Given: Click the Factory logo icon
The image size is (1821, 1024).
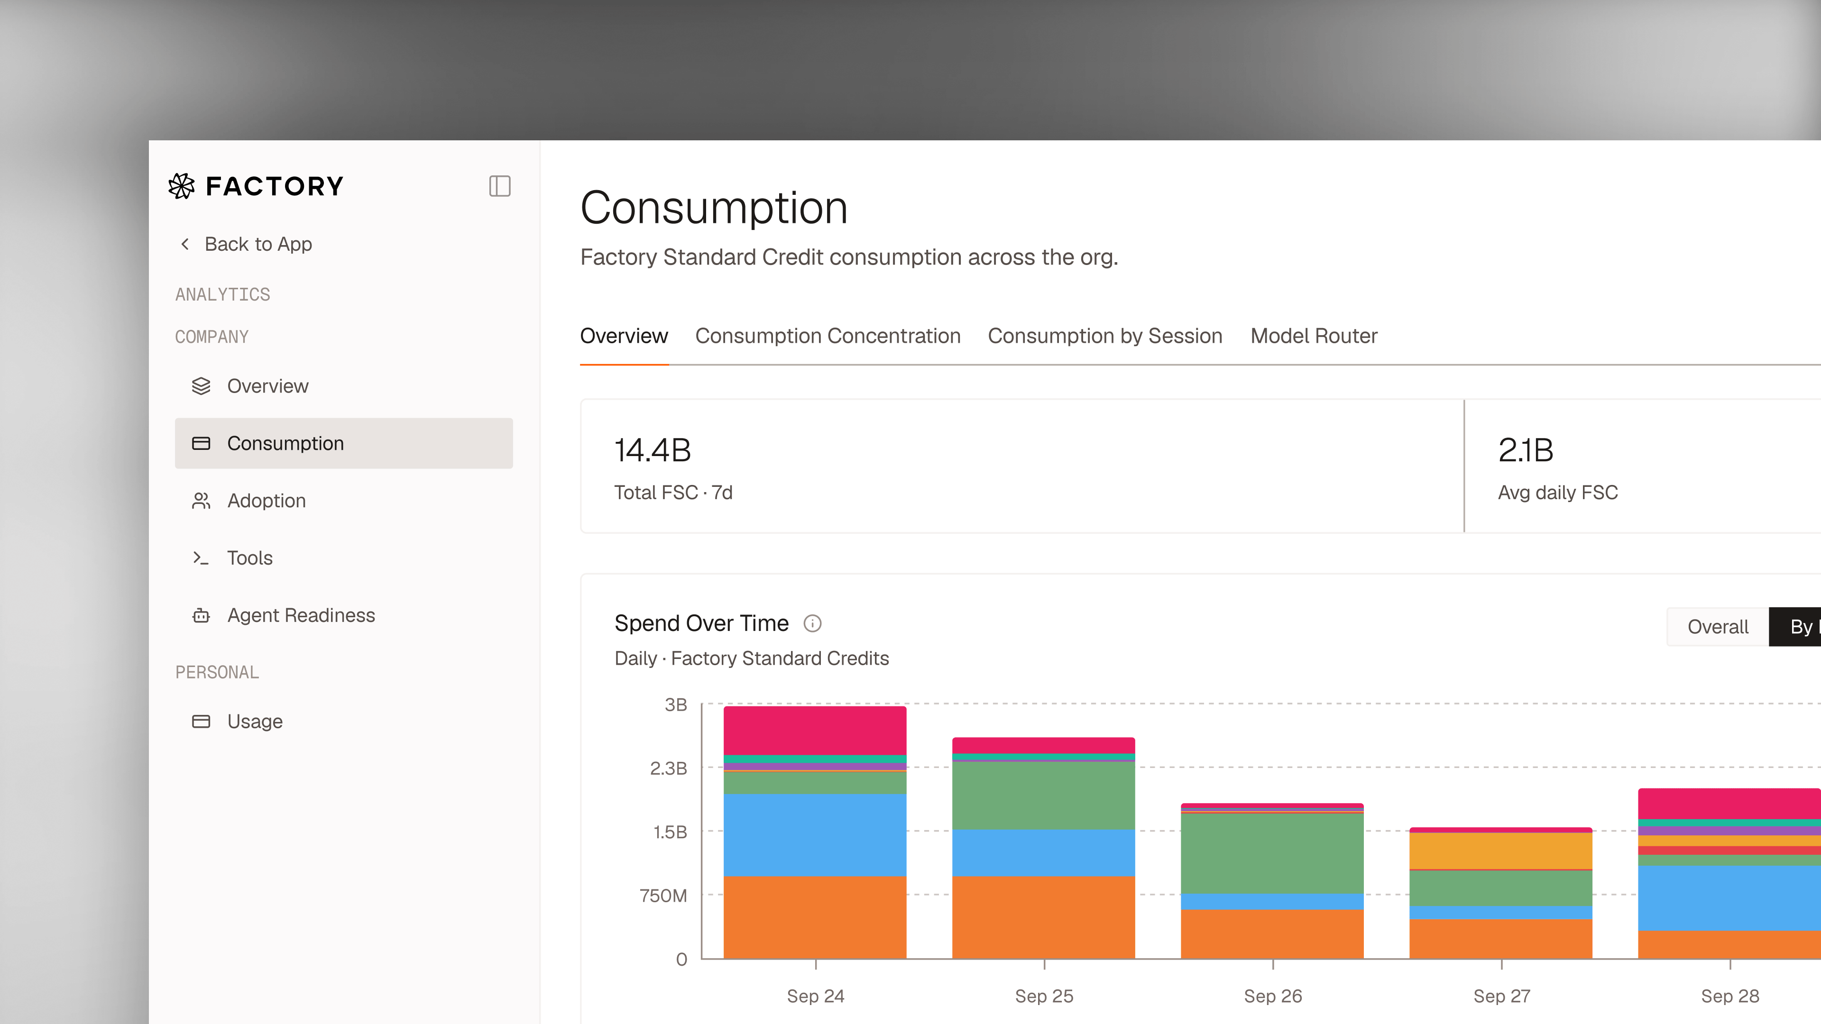Looking at the screenshot, I should pos(182,186).
